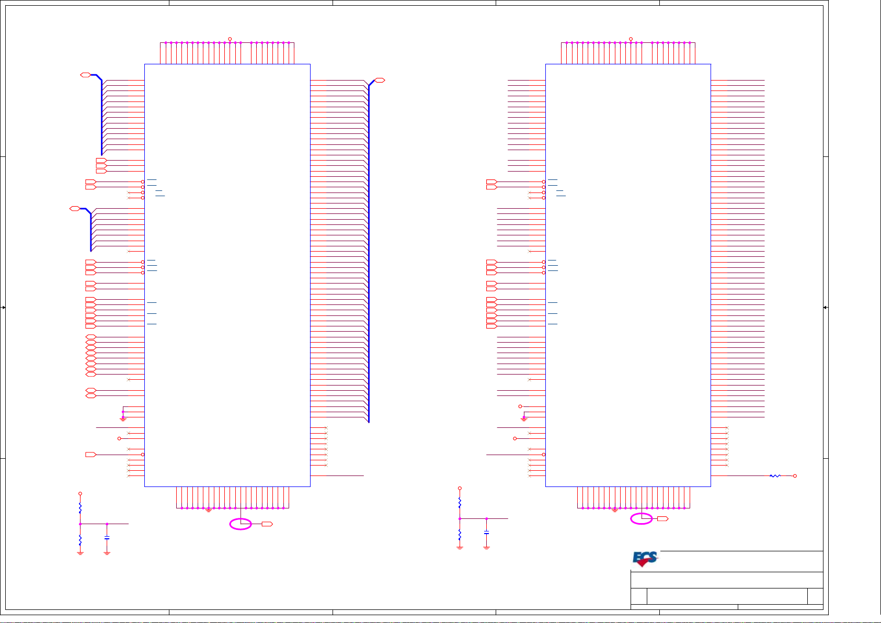881x623 pixels.
Task: Select the series resistor beside right chip
Action: (775, 476)
